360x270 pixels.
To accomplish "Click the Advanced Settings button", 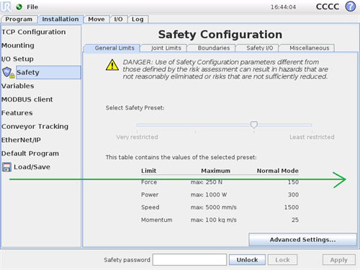I will click(x=302, y=240).
